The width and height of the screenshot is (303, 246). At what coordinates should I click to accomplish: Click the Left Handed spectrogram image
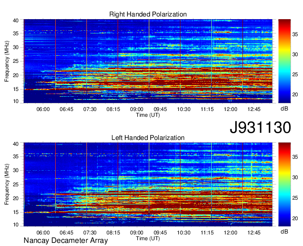pyautogui.click(x=148, y=184)
